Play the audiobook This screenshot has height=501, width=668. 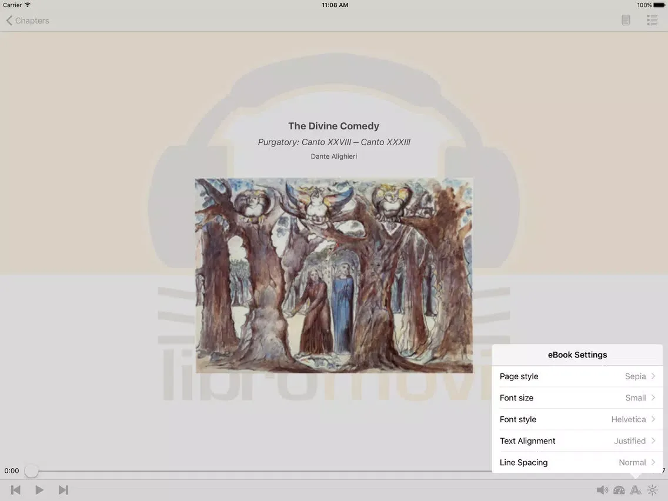coord(39,490)
